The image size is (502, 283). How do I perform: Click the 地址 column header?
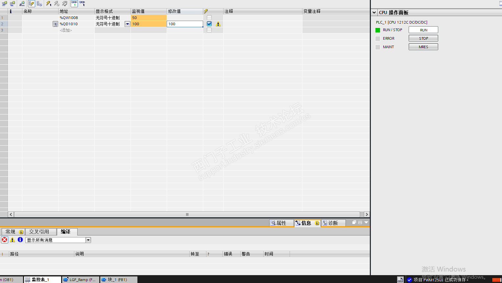76,11
